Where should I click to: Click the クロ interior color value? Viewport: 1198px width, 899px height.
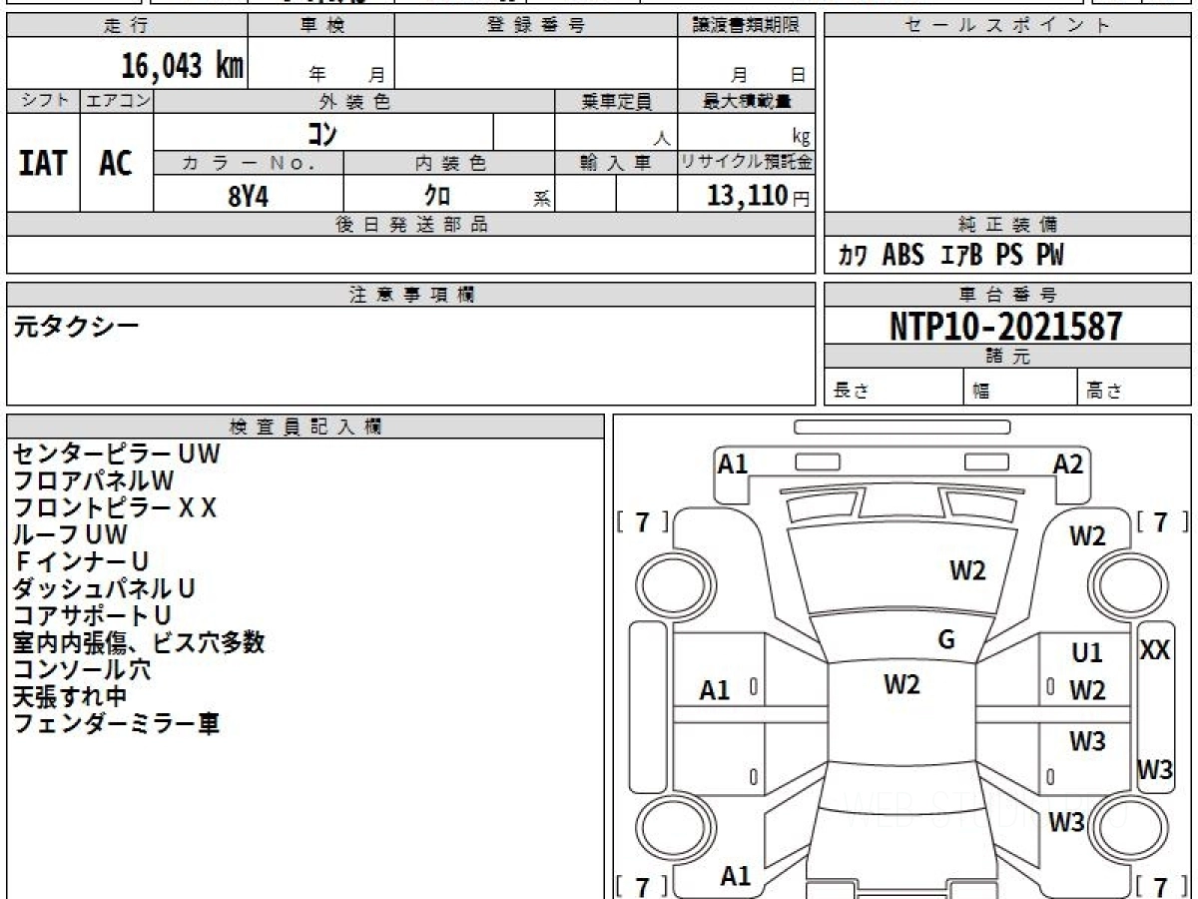[x=437, y=196]
